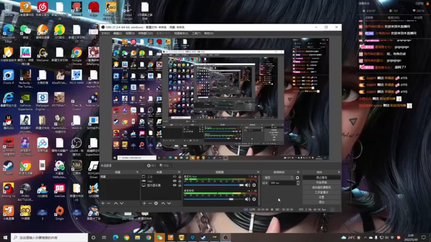
Task: Open GeeGee desktop shortcut
Action: click(x=59, y=190)
